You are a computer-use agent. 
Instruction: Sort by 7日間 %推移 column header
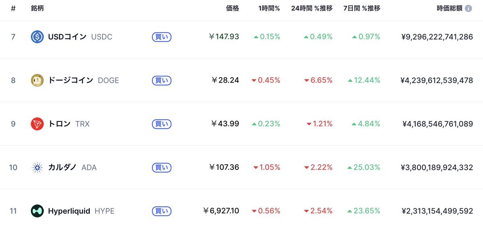pyautogui.click(x=362, y=8)
